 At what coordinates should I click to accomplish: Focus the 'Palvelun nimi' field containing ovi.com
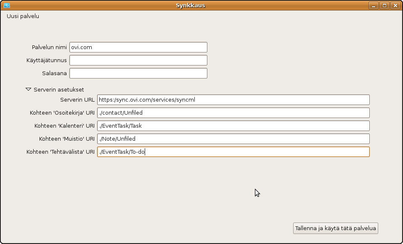tap(138, 47)
